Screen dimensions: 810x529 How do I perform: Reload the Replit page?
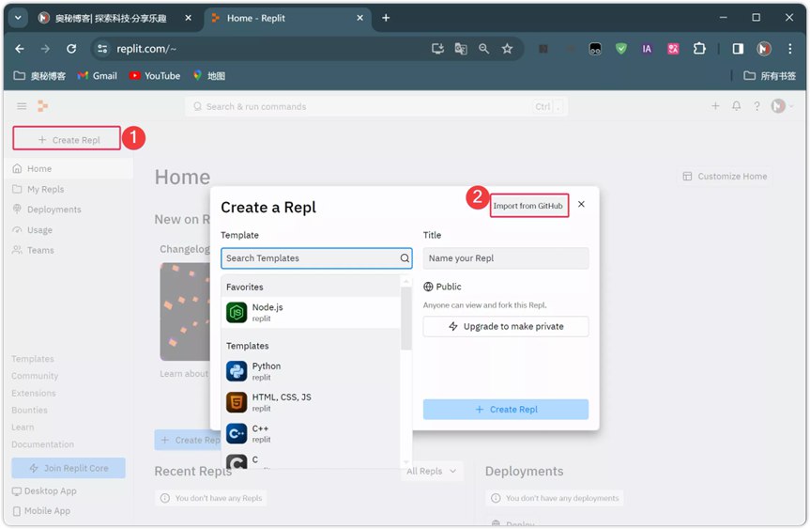(x=71, y=49)
